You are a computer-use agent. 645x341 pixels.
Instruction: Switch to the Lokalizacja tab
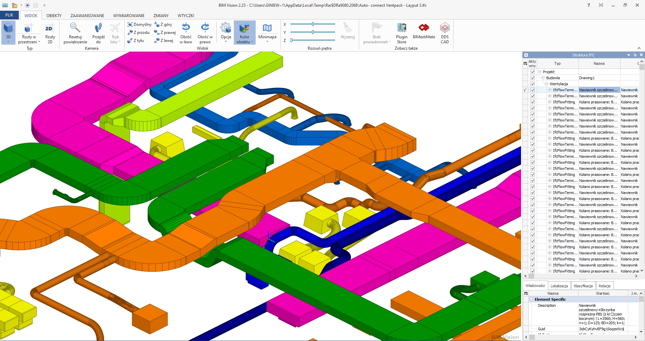(x=559, y=286)
